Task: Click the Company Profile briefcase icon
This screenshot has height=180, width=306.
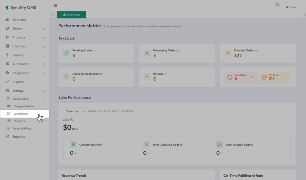Action: (x=9, y=106)
